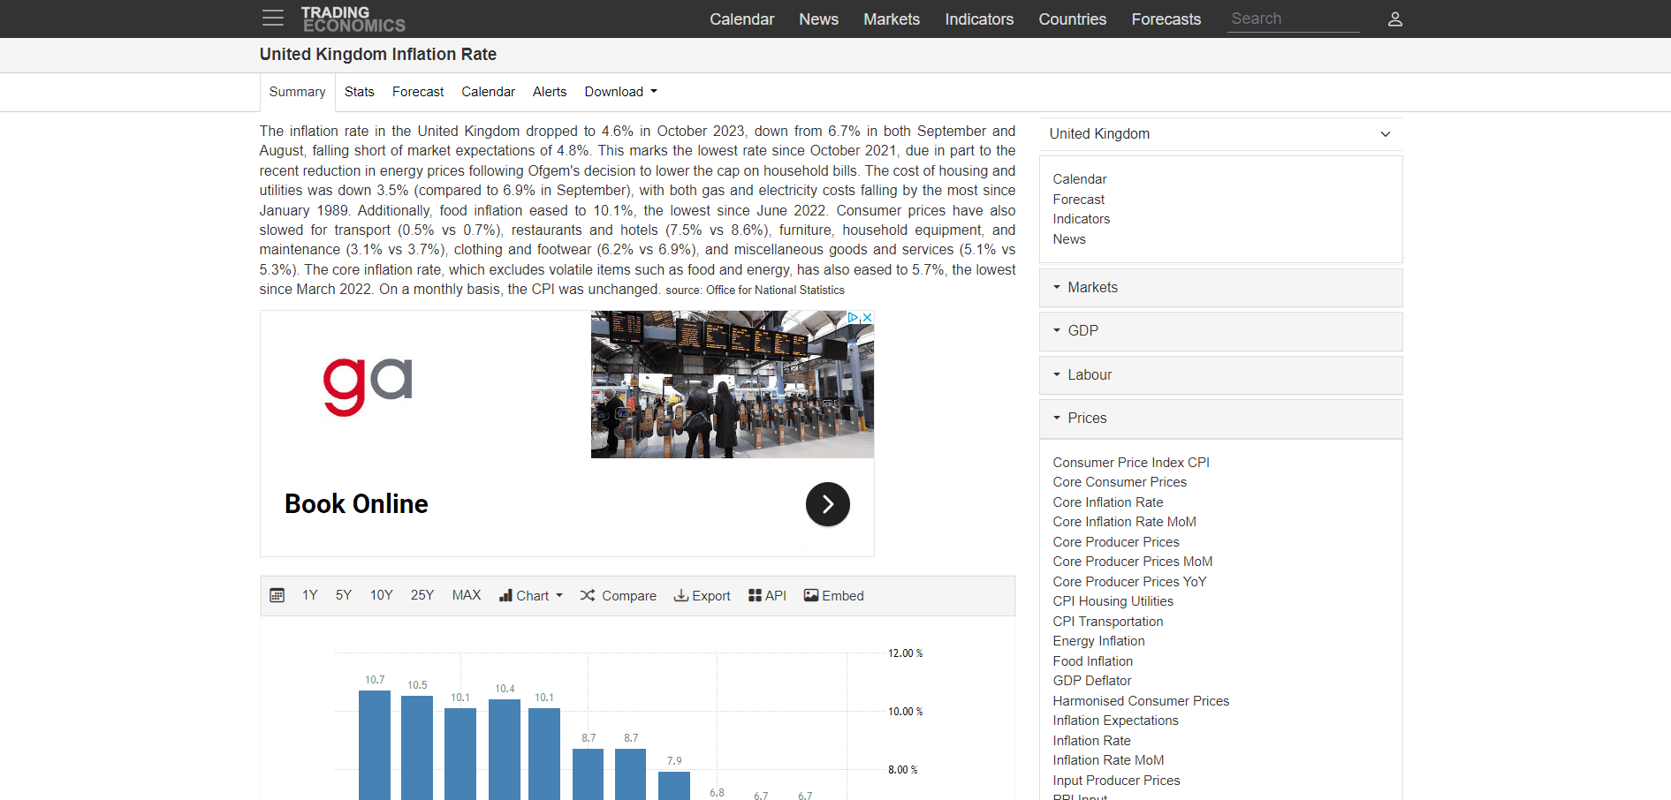Click the Embed image icon
The image size is (1671, 800).
(811, 596)
